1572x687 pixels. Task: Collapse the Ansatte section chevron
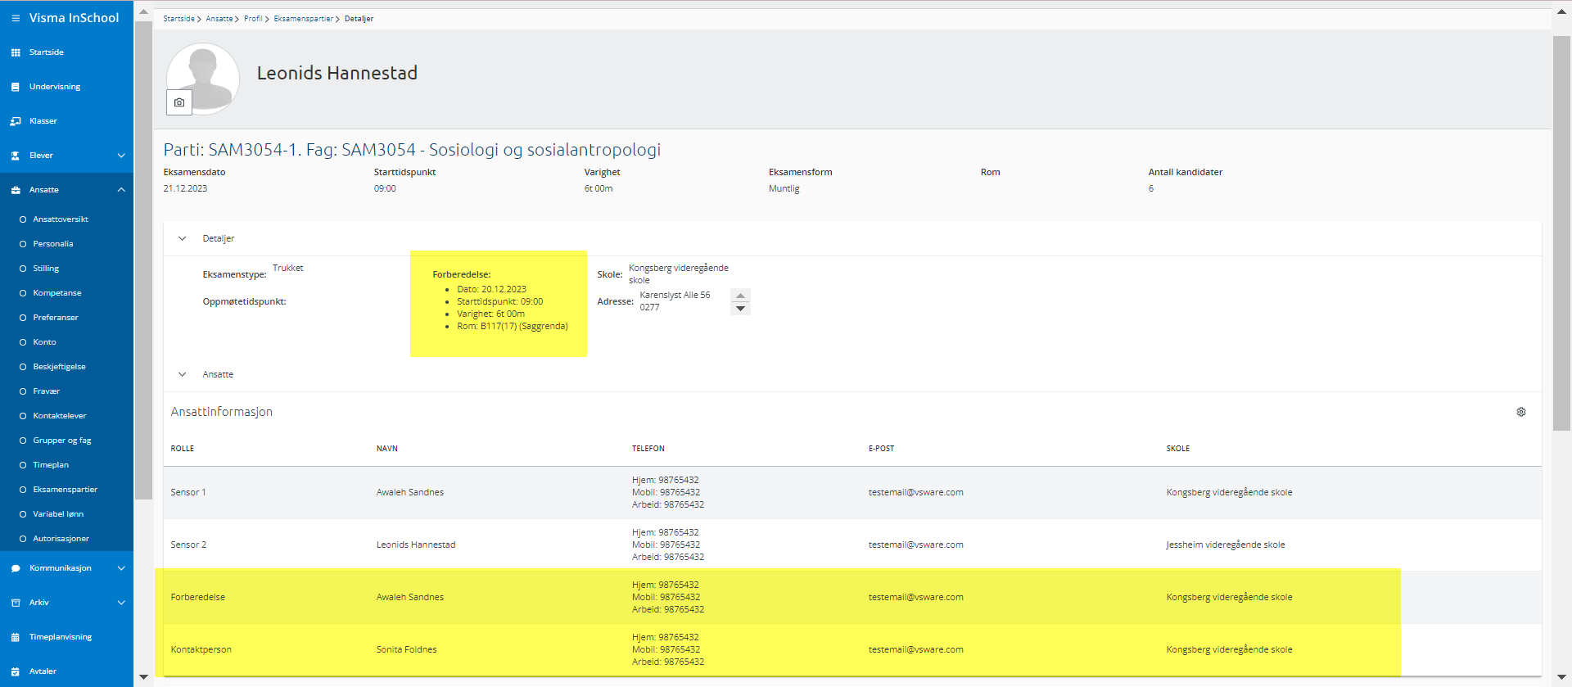(183, 374)
